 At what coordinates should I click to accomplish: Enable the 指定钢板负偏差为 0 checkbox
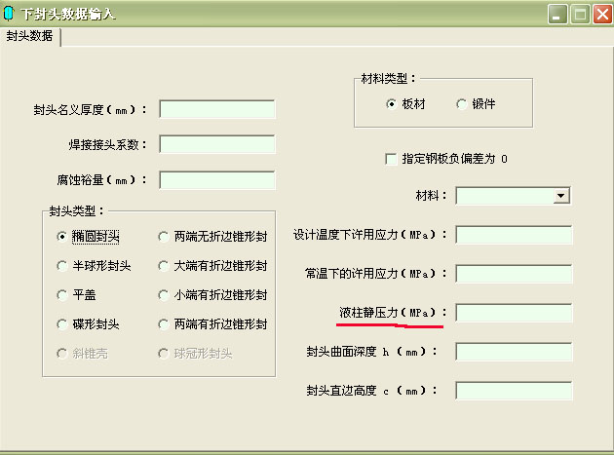coord(392,159)
